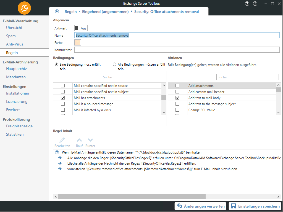Open Anti-Virus in the sidebar
Viewport: 283px width, 212px height.
tap(15, 44)
